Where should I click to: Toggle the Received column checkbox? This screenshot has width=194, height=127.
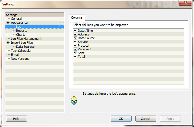coord(75,49)
